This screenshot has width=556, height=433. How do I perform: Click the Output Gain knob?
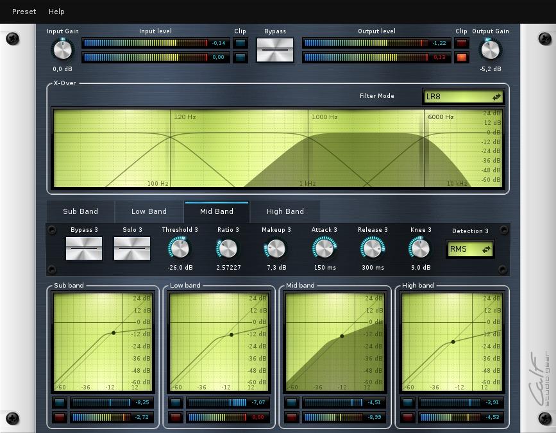(x=490, y=50)
